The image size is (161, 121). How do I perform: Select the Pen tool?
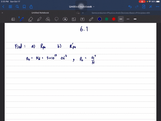(x=21, y=19)
